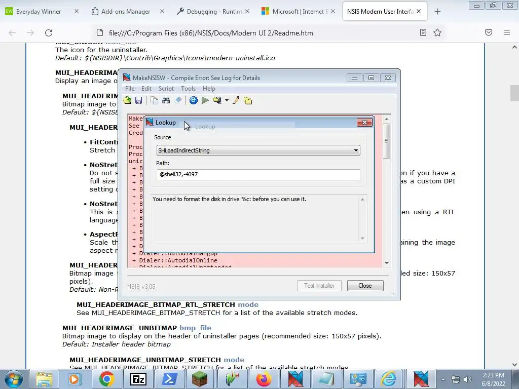
Task: Click the Browse Script folders icon
Action: click(x=248, y=100)
